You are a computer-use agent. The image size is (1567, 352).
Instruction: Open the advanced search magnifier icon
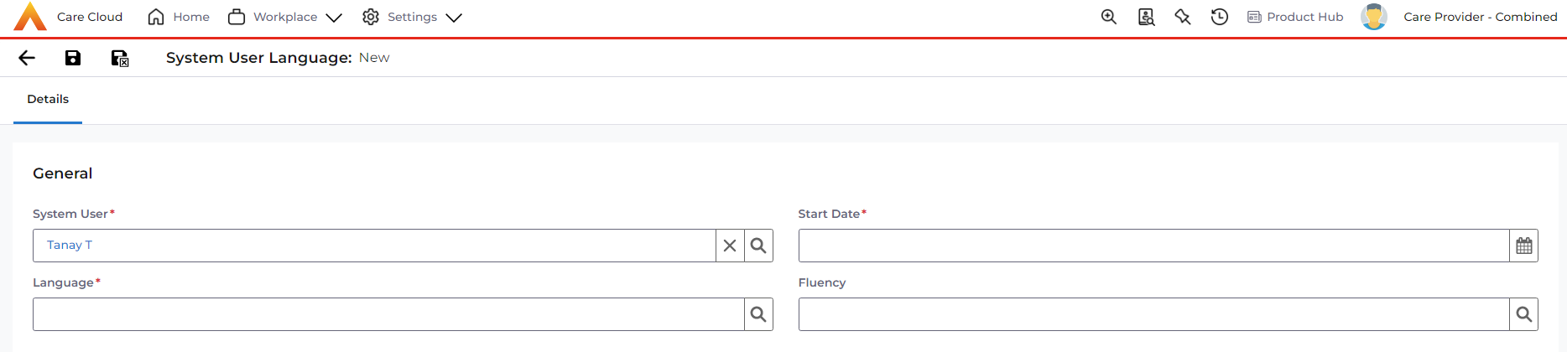(1109, 17)
